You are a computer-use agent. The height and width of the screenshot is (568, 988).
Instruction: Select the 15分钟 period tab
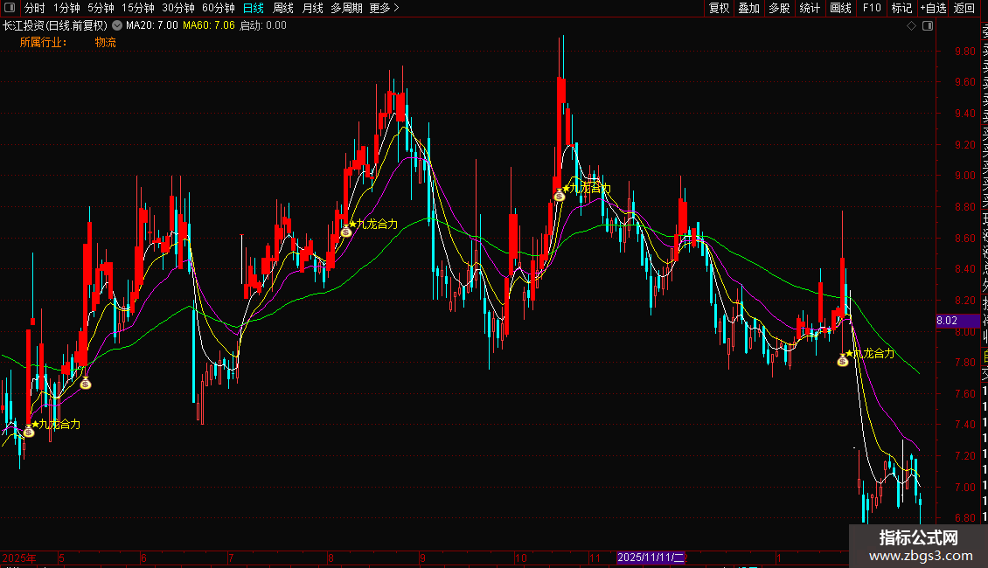(138, 8)
